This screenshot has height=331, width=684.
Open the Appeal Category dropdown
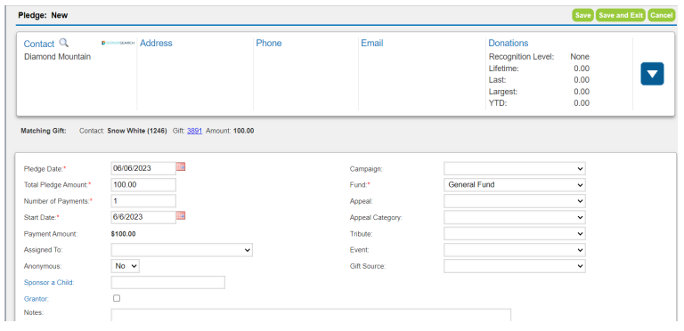coord(515,217)
